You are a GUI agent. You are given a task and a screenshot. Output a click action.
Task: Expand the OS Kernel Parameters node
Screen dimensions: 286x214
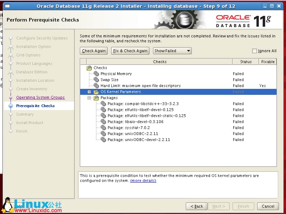click(x=89, y=92)
